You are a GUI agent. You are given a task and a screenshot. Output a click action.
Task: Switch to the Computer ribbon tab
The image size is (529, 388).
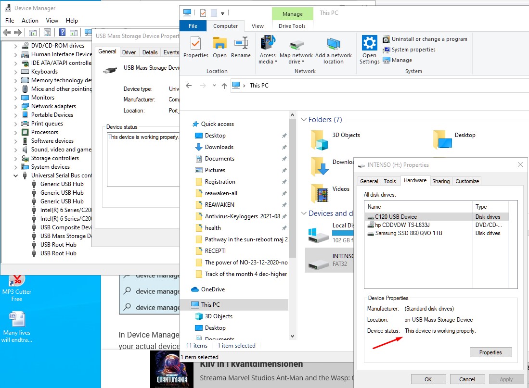225,26
